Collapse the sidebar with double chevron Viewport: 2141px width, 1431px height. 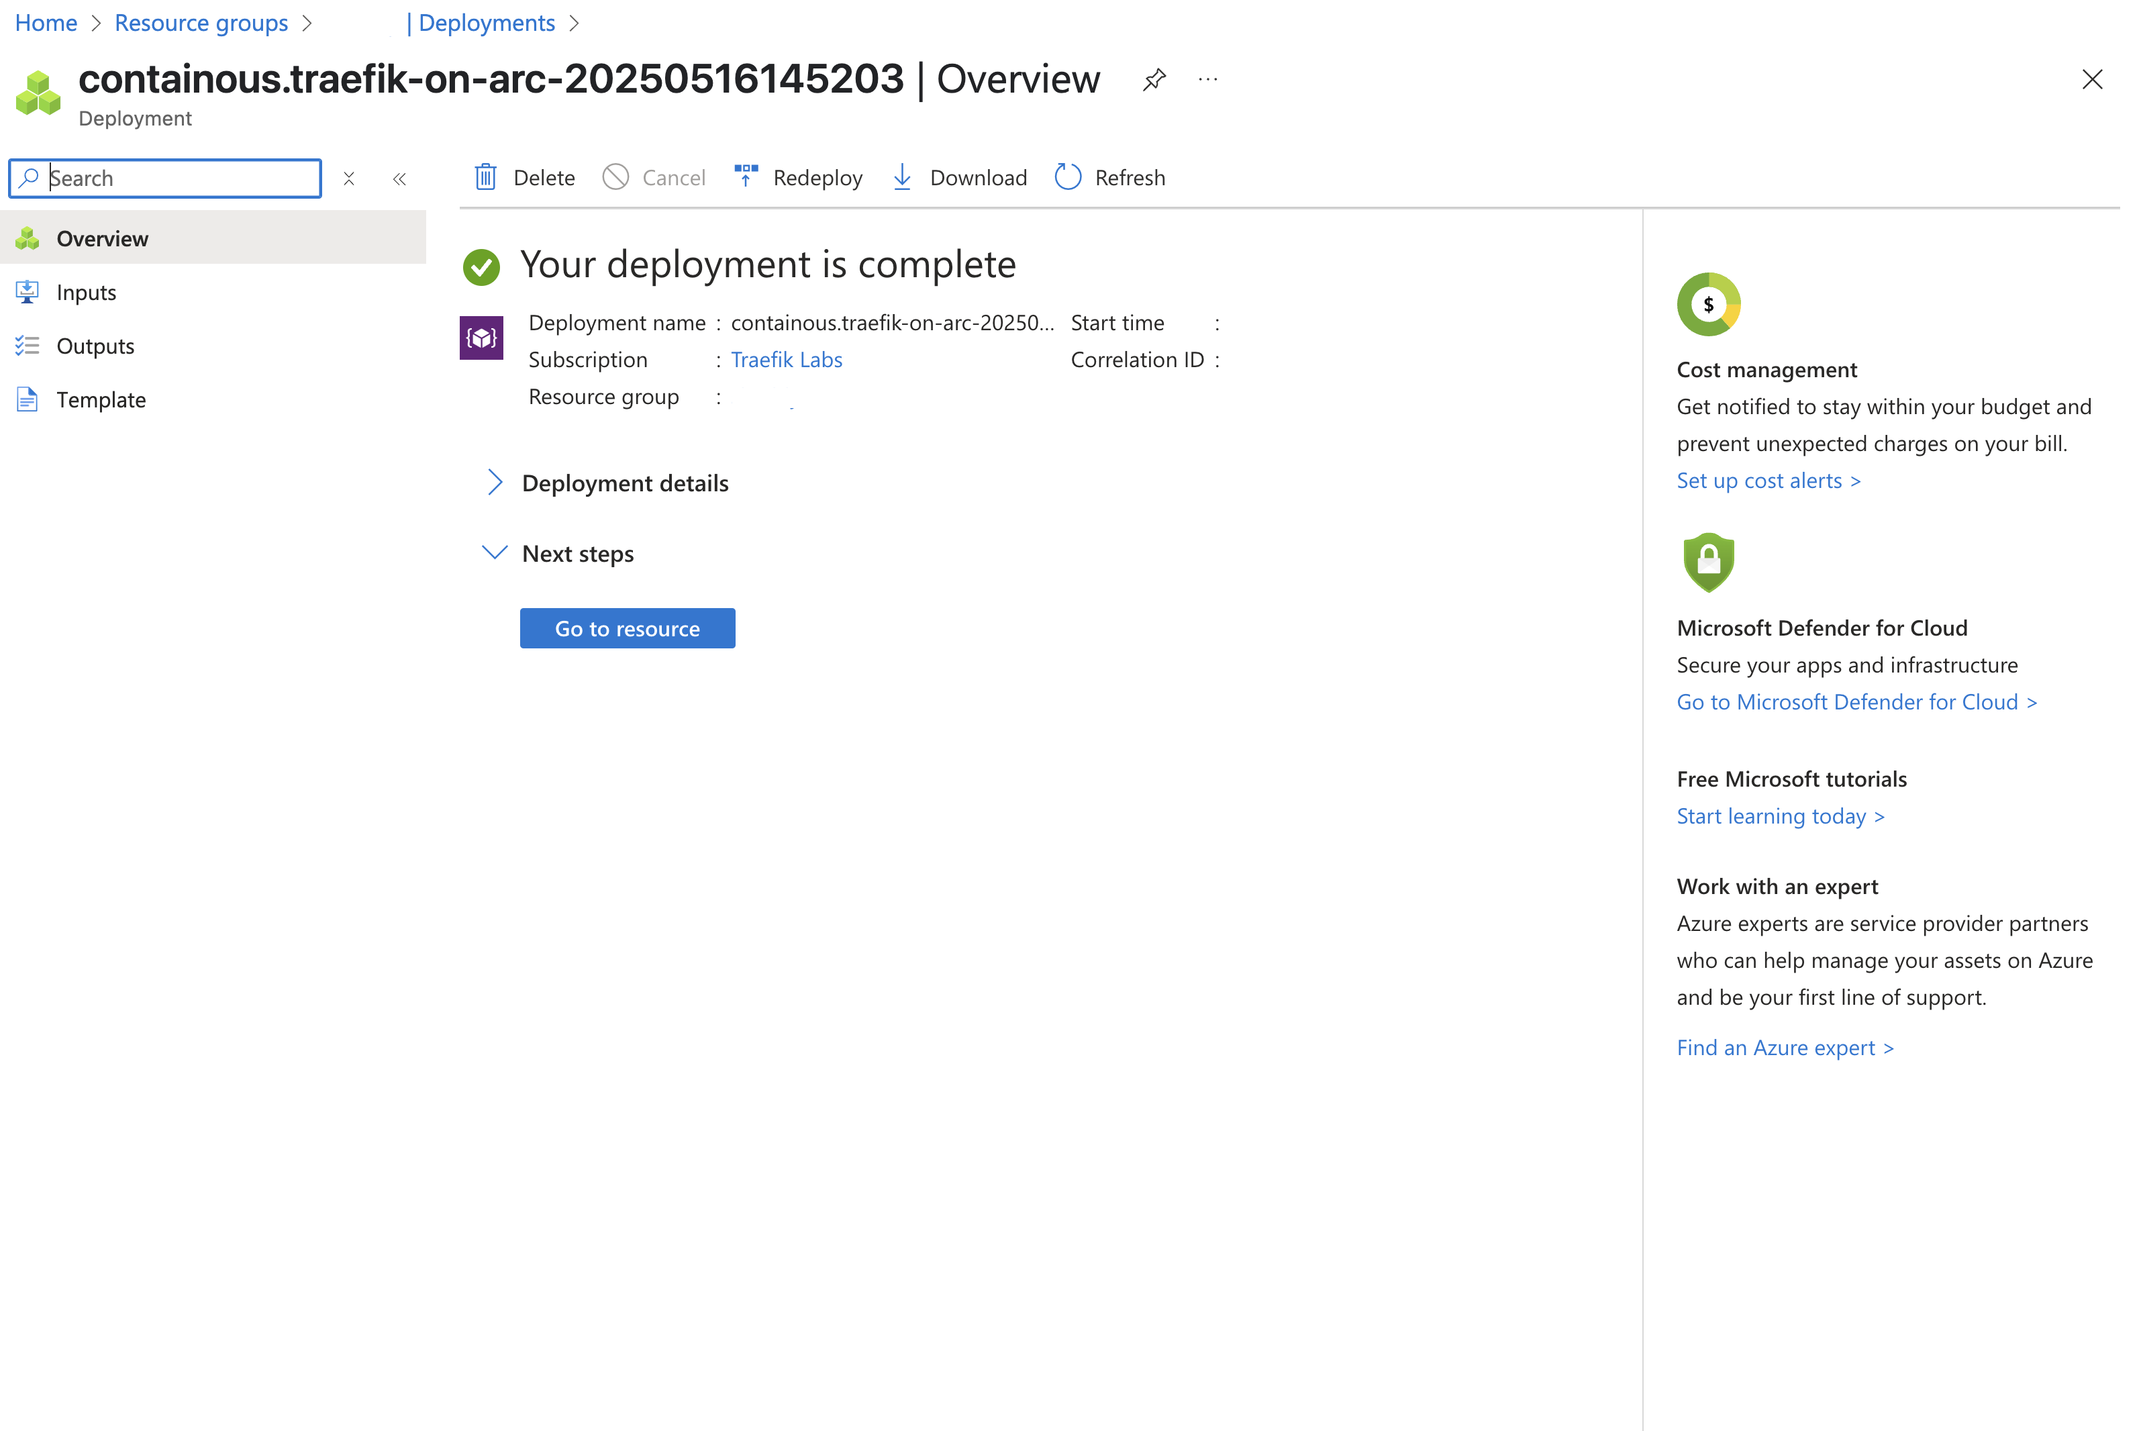399,179
